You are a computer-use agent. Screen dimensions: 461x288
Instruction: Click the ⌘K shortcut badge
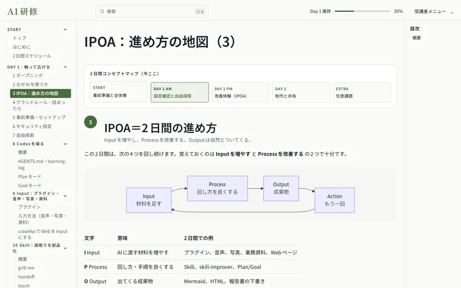pos(200,11)
